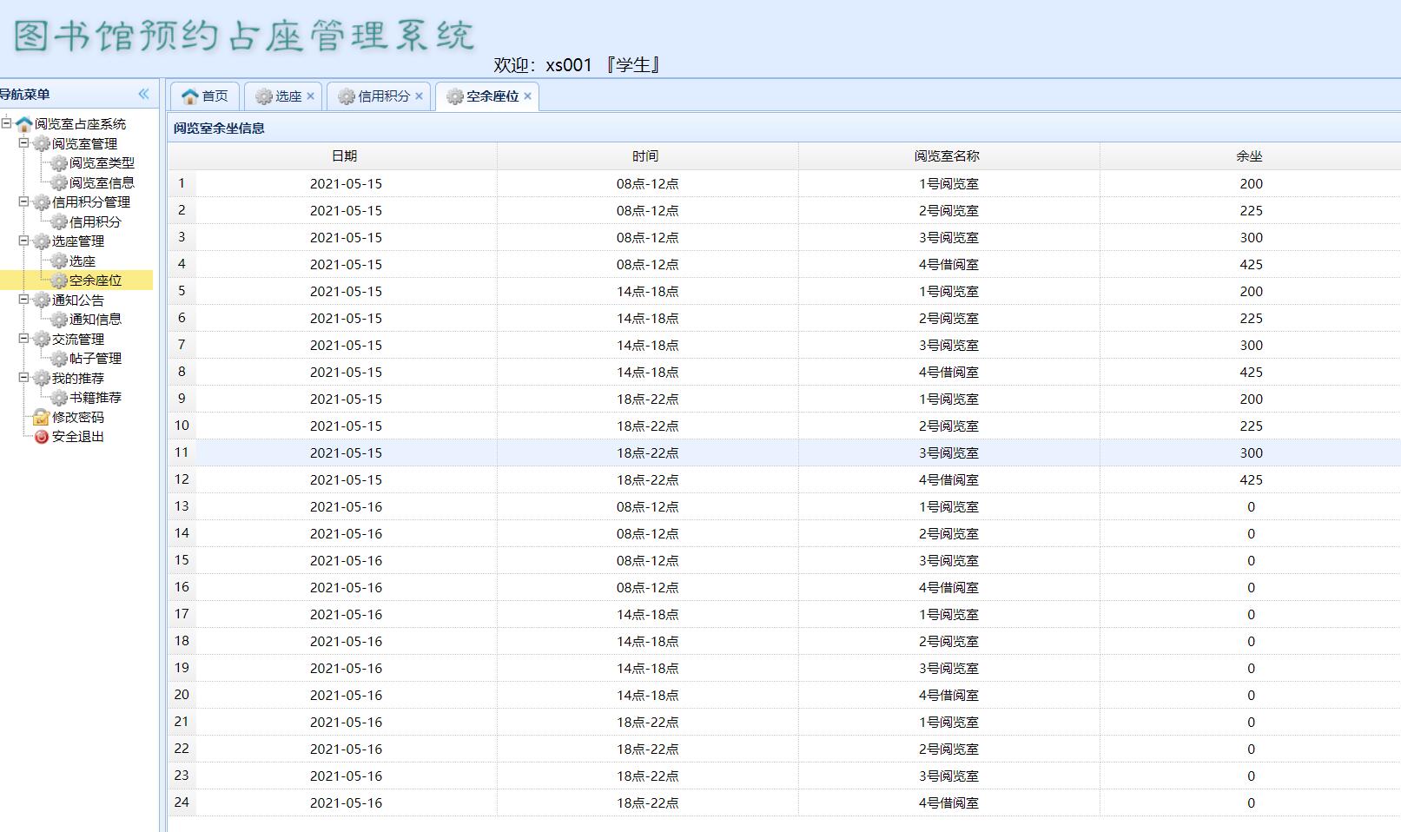Click the red 安全退出 logout icon
The height and width of the screenshot is (832, 1401).
pyautogui.click(x=41, y=437)
